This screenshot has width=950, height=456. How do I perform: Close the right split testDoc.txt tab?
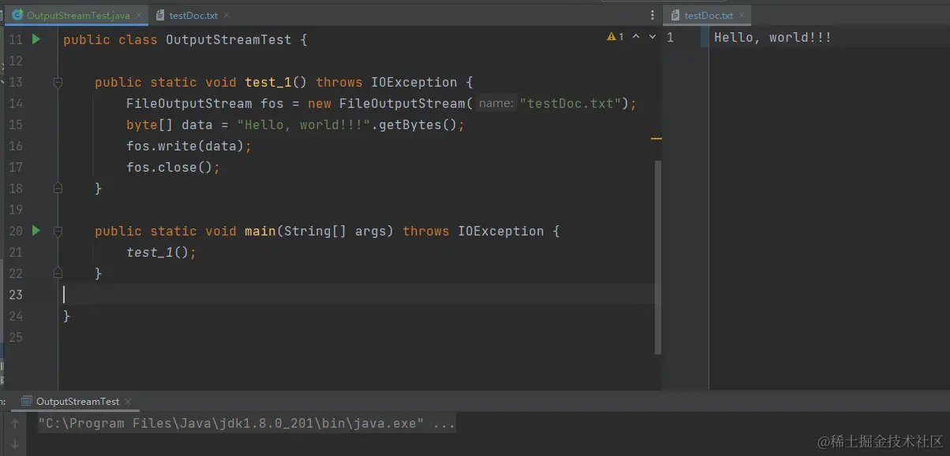(x=742, y=15)
